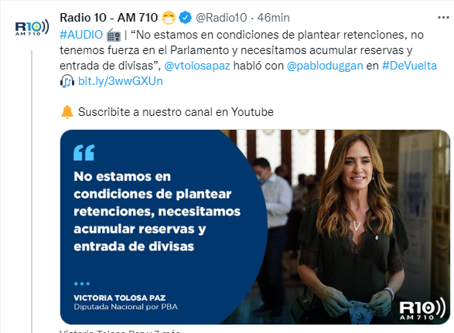This screenshot has height=333, width=454.
Task: Click the blue verified badge icon
Action: (x=185, y=18)
